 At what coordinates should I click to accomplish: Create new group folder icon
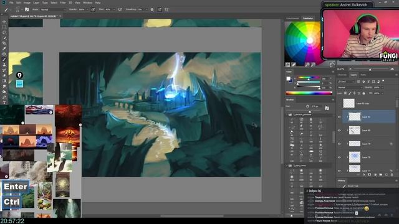381,175
